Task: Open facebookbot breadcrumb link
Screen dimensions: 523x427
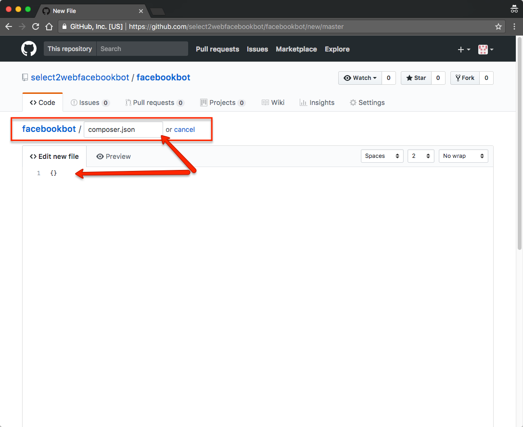Action: [x=49, y=129]
